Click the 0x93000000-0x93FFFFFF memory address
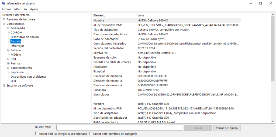 [x=153, y=76]
